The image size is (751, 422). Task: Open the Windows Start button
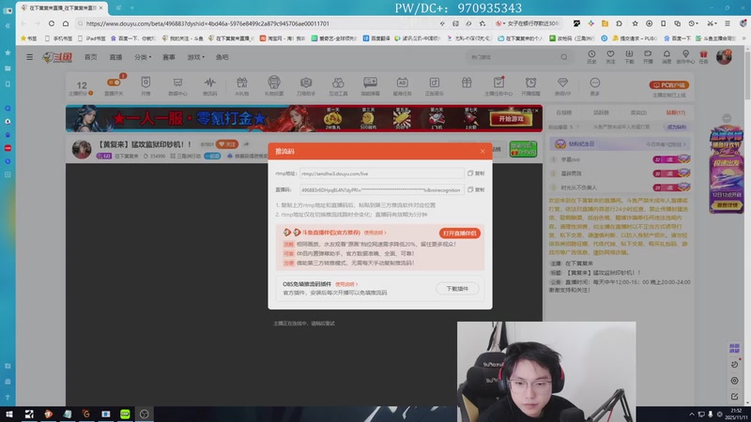9,414
